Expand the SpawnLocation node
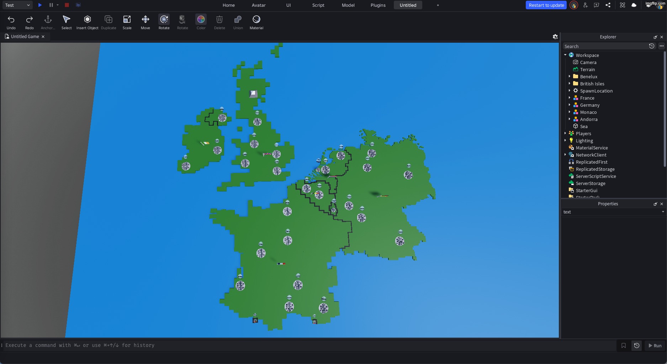Screen dimensions: 667x364 point(570,91)
